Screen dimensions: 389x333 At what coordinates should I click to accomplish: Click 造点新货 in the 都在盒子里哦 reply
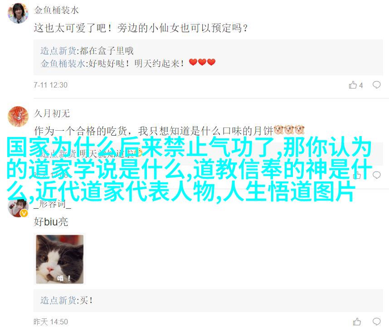[58, 51]
